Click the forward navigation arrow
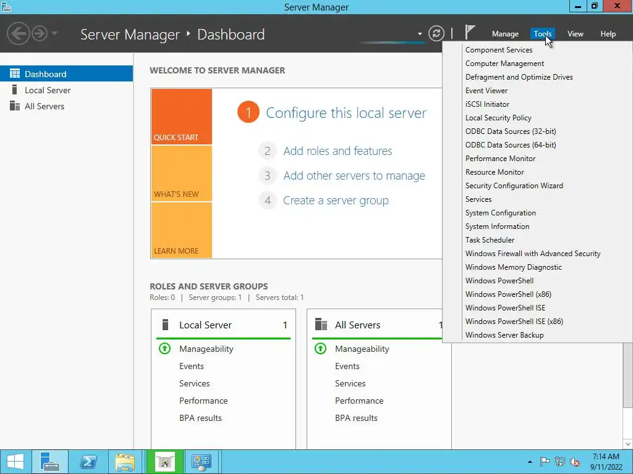 point(40,33)
